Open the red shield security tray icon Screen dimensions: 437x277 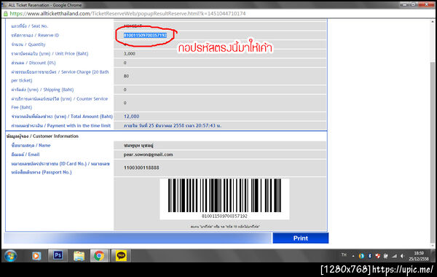pos(377,256)
